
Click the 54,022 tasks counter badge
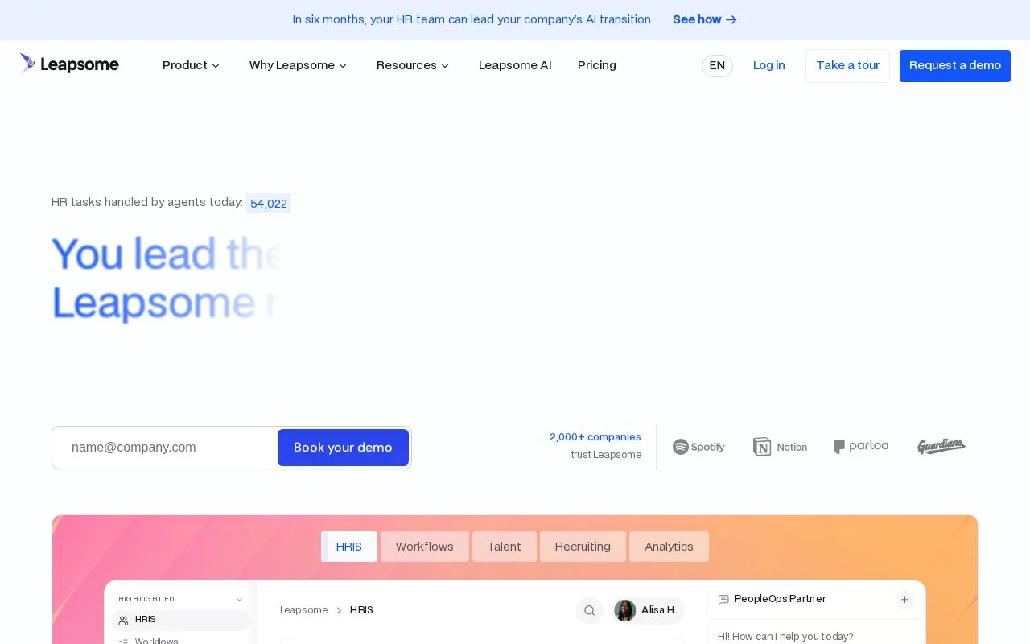pyautogui.click(x=269, y=204)
